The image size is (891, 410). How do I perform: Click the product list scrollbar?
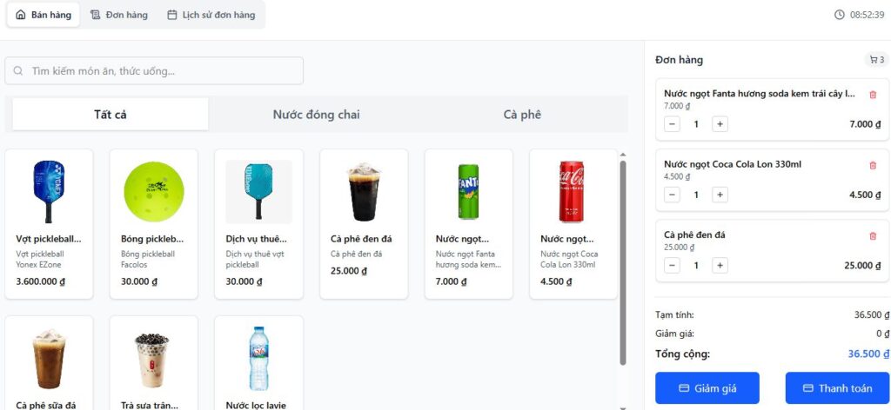pyautogui.click(x=622, y=261)
